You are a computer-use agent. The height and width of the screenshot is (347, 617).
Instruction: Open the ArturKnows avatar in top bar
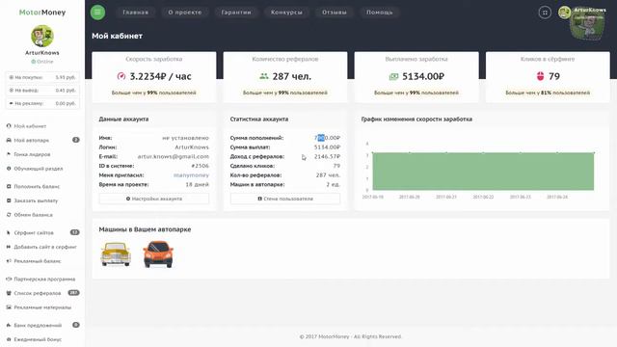coord(564,13)
